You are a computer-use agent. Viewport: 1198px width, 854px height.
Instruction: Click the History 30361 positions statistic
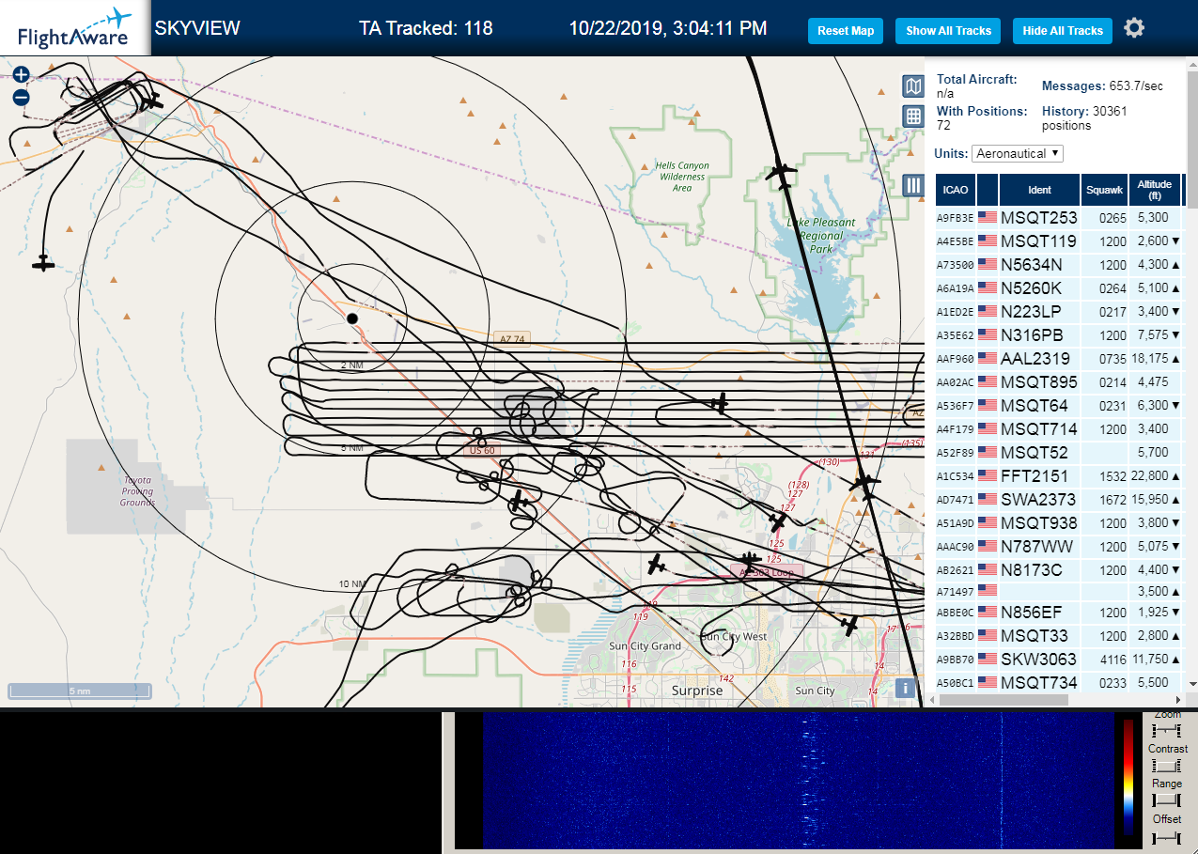pos(1084,117)
